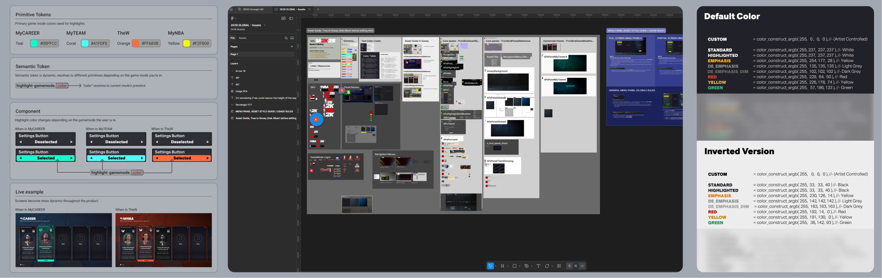Expand the Frame tool options arrow
Image resolution: width=882 pixels, height=278 pixels.
pos(508,266)
